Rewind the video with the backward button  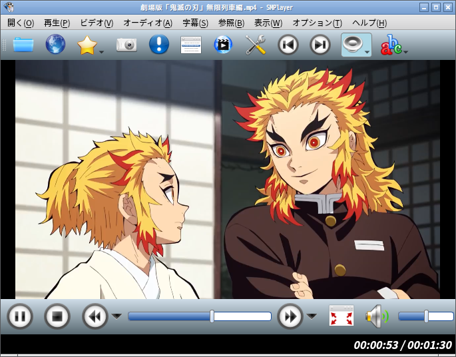95,316
